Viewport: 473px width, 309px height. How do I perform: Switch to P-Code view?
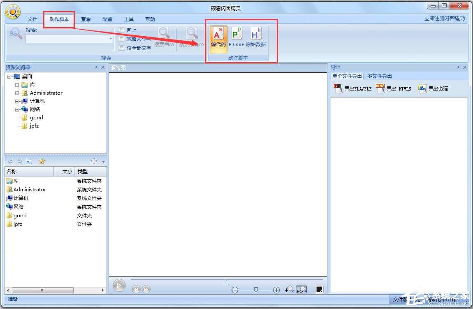tap(236, 37)
